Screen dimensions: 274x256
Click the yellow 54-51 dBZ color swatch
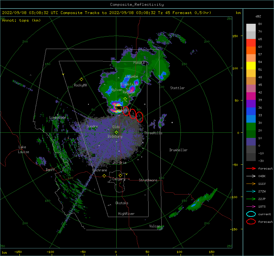tap(251, 66)
